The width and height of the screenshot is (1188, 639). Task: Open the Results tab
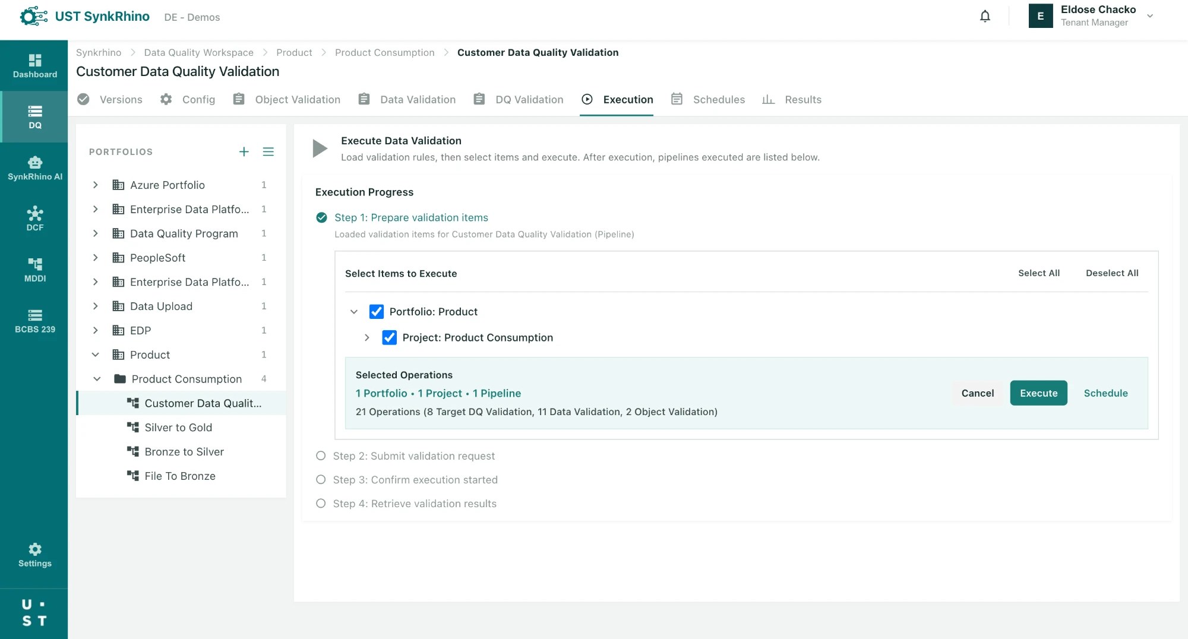(x=792, y=100)
